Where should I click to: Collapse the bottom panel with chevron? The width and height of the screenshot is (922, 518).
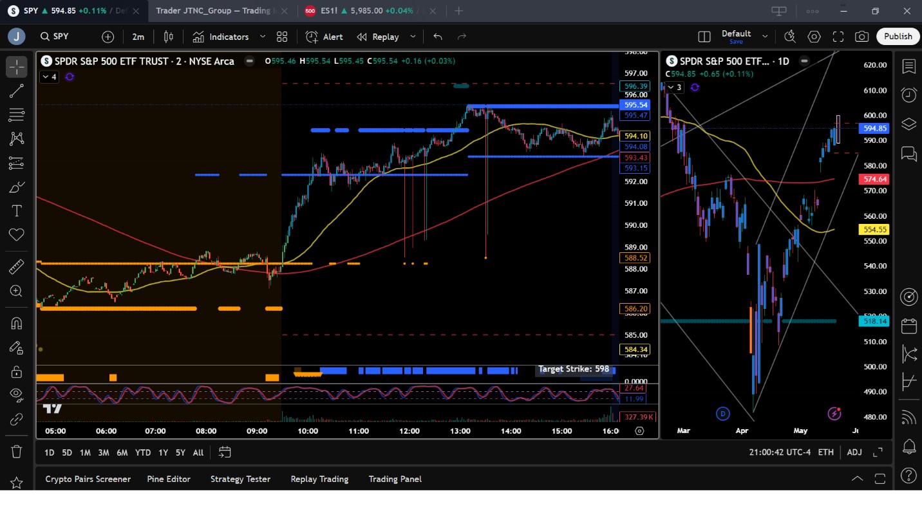pos(857,479)
